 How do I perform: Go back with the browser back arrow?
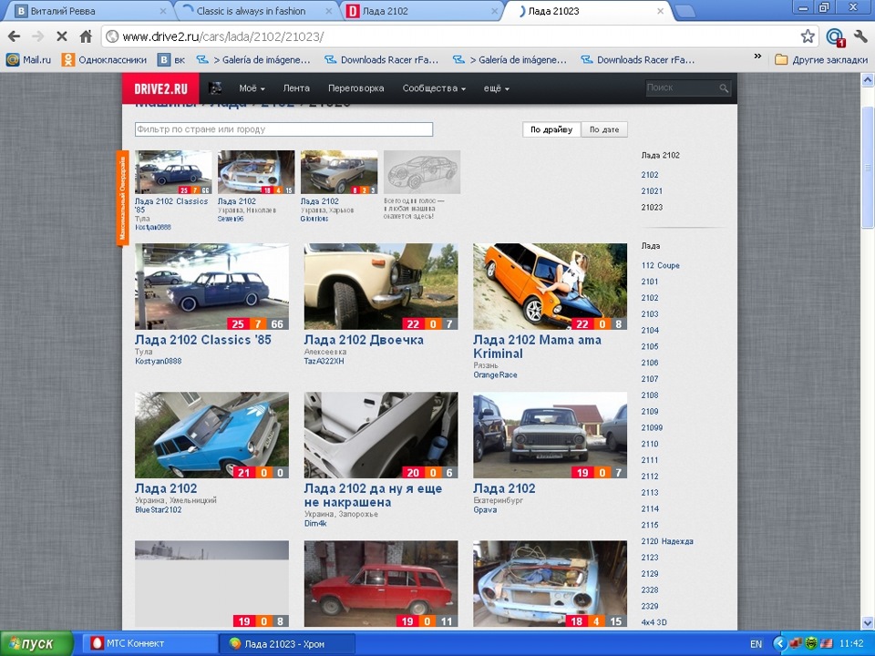point(14,36)
